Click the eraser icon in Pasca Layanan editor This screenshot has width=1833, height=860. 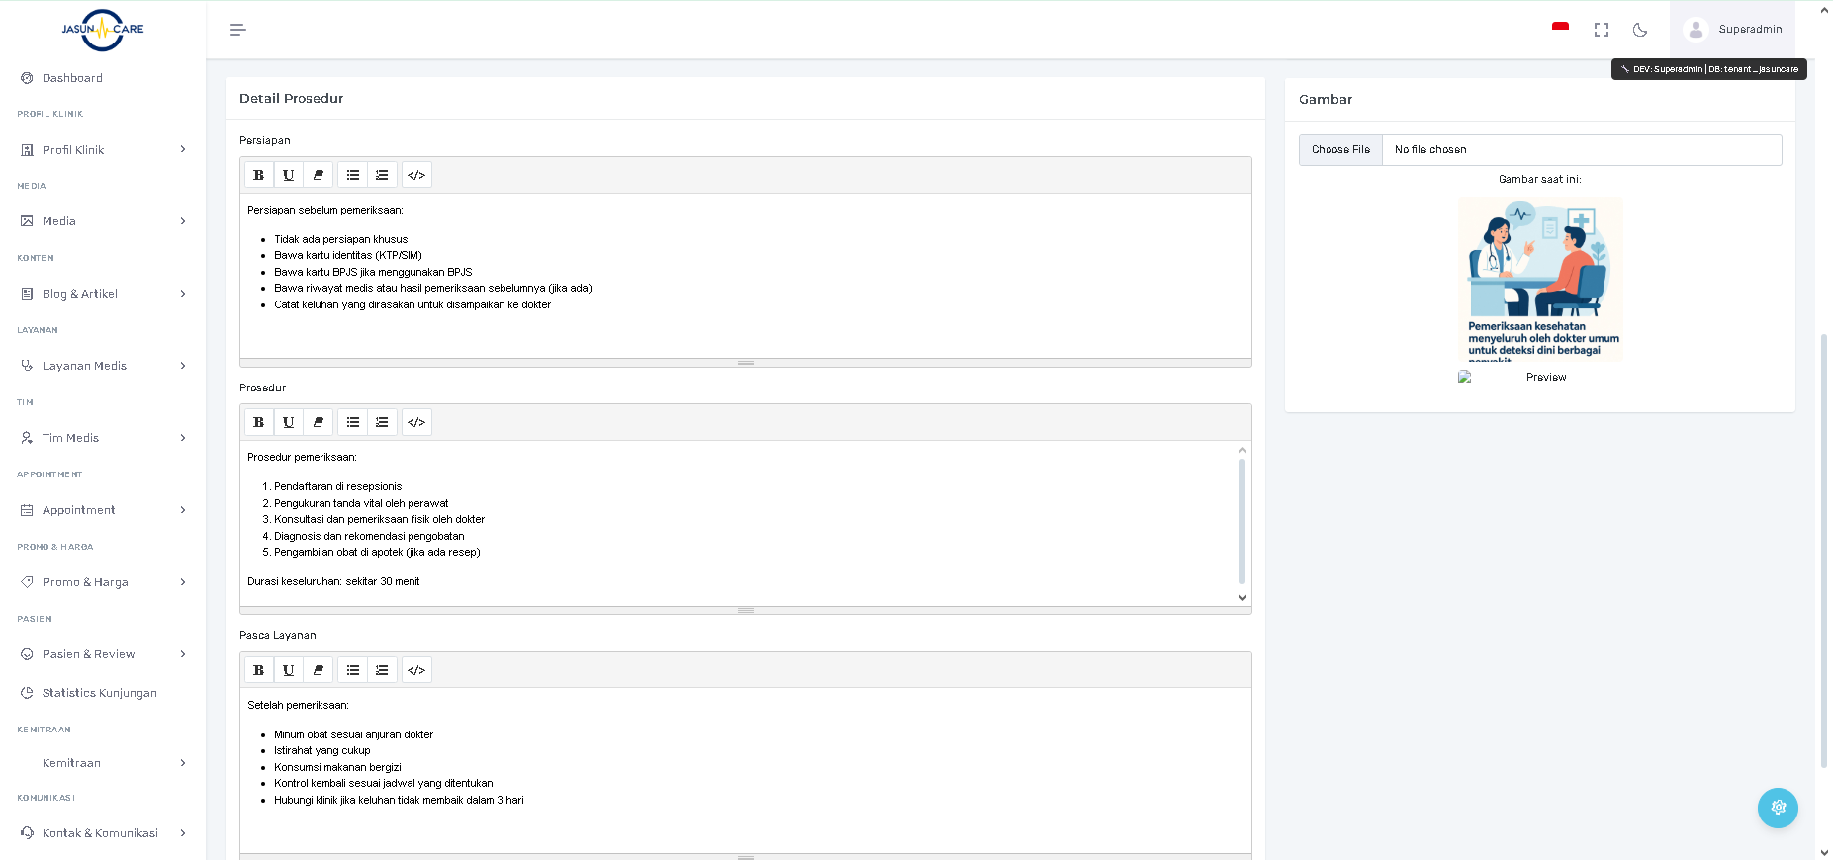[318, 670]
